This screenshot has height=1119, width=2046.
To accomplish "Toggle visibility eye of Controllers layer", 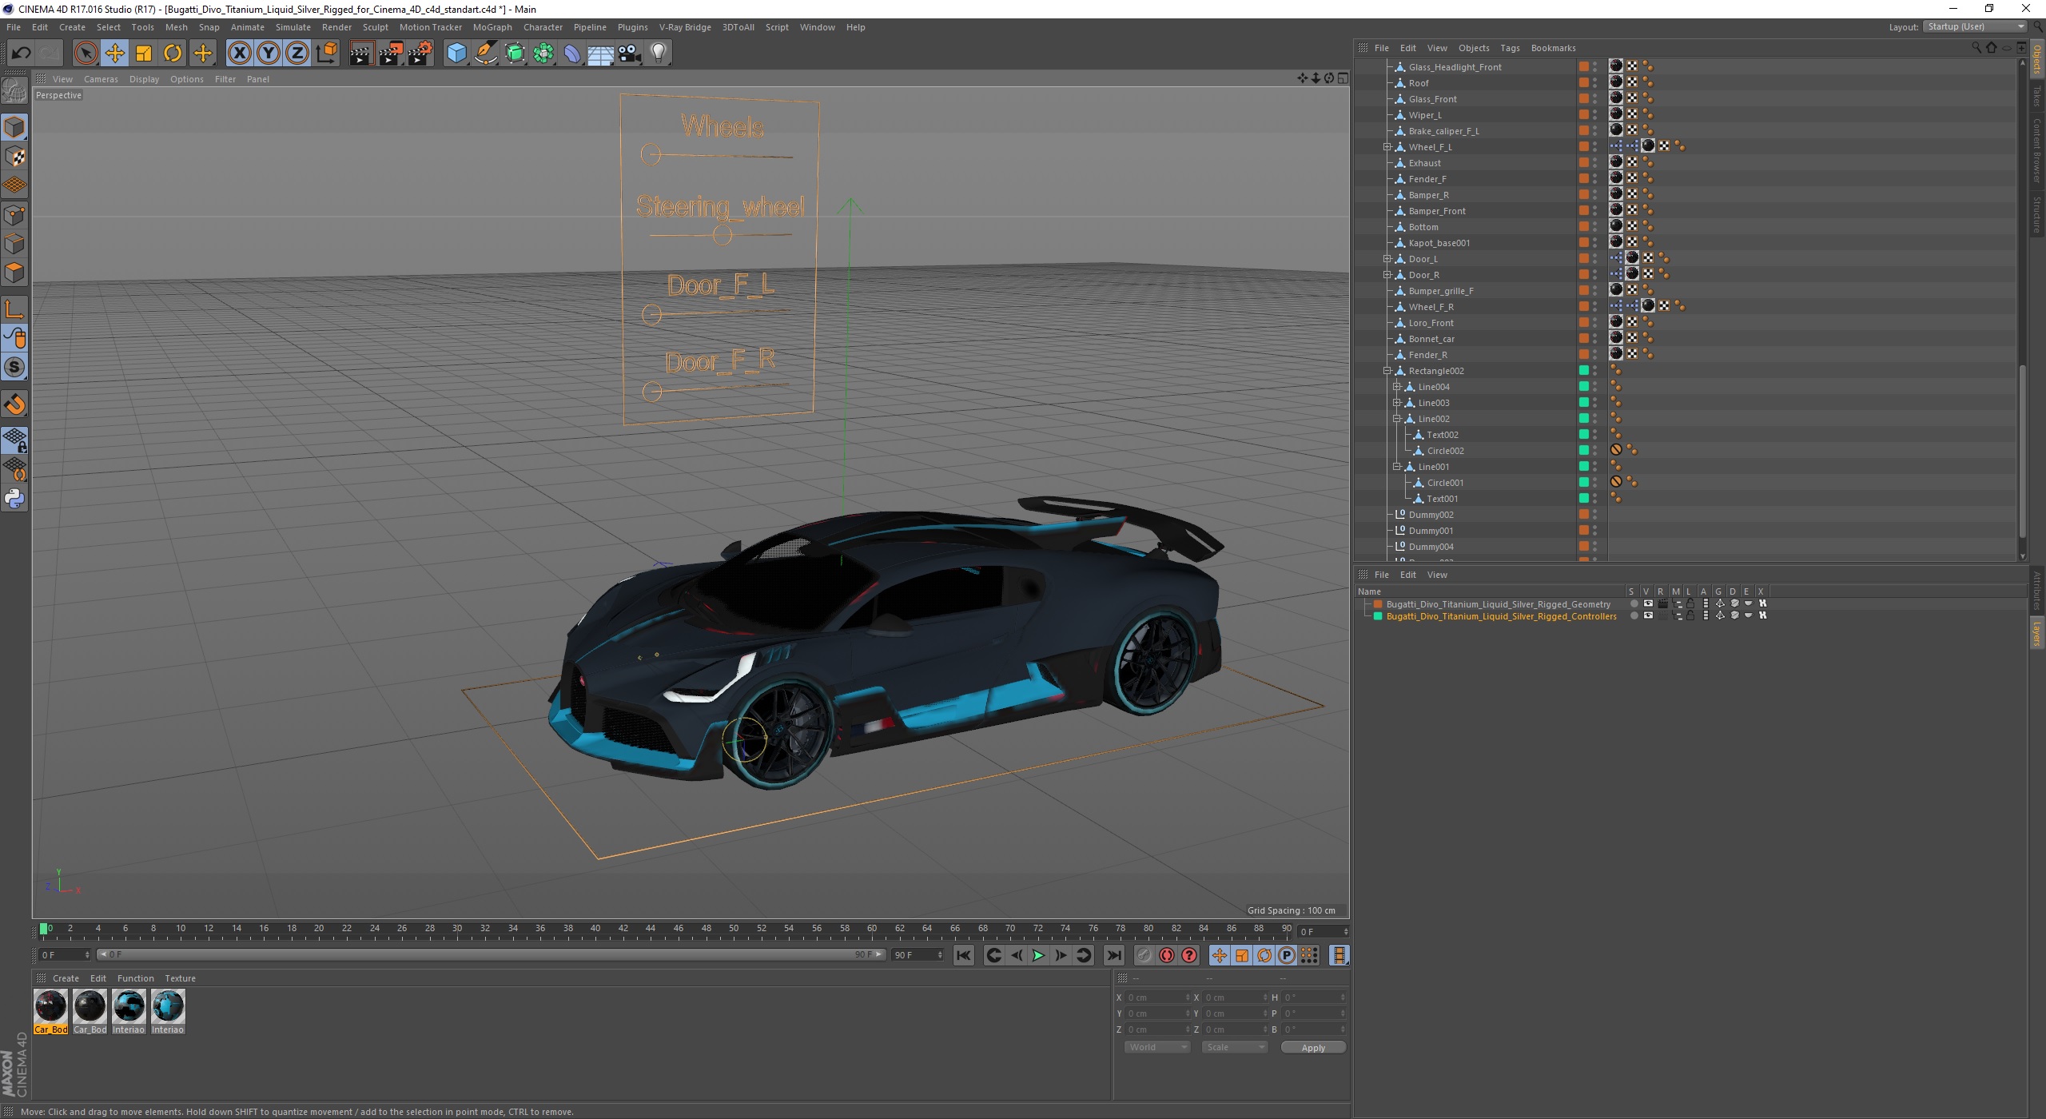I will [1648, 616].
